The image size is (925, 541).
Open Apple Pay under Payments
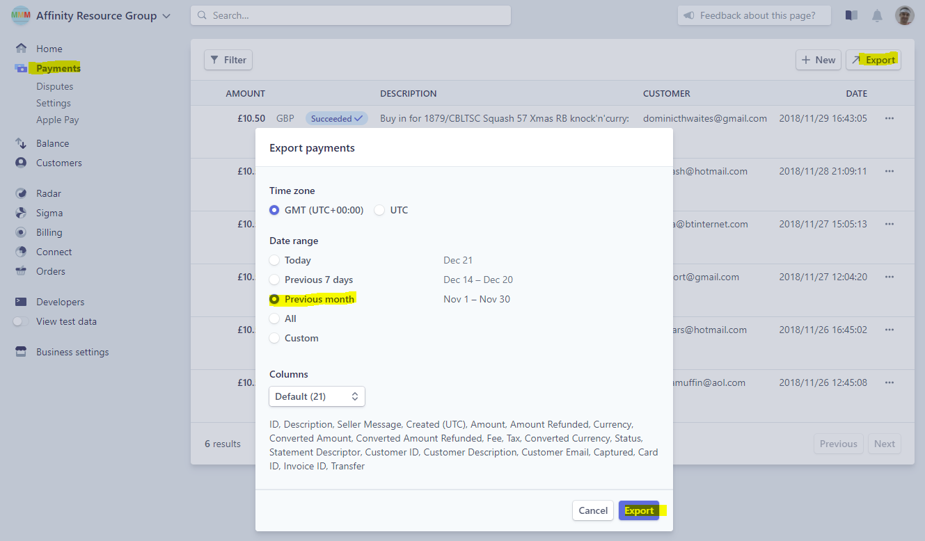tap(57, 120)
